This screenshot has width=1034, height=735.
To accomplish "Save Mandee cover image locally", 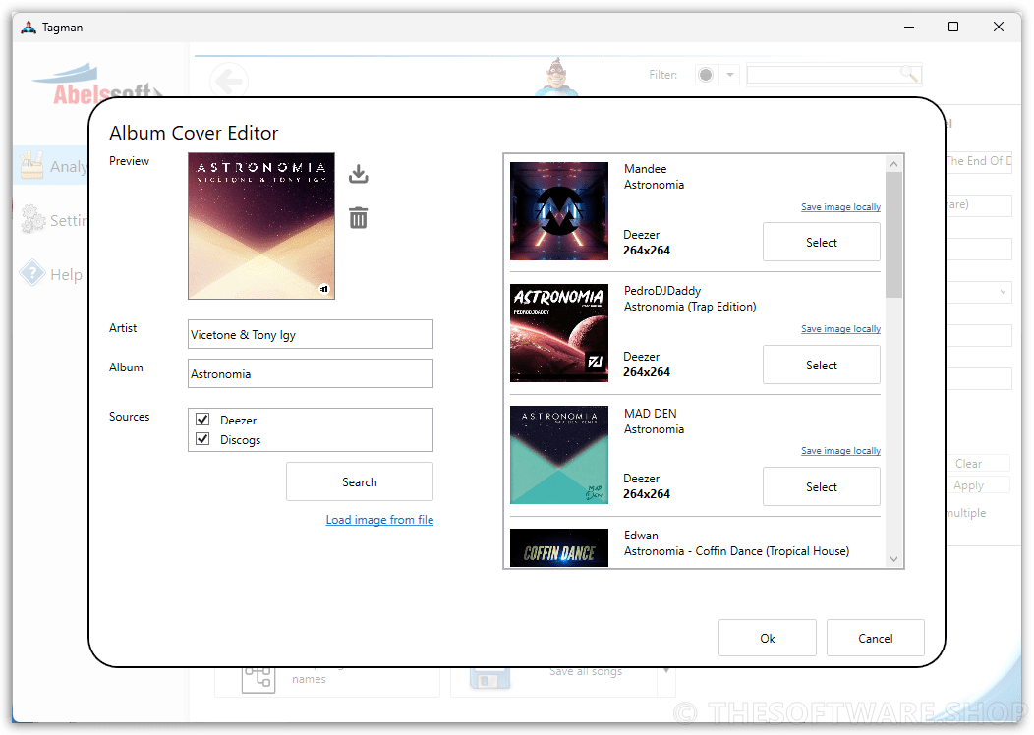I will point(840,207).
